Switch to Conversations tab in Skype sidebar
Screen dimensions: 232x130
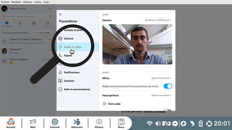7,24
